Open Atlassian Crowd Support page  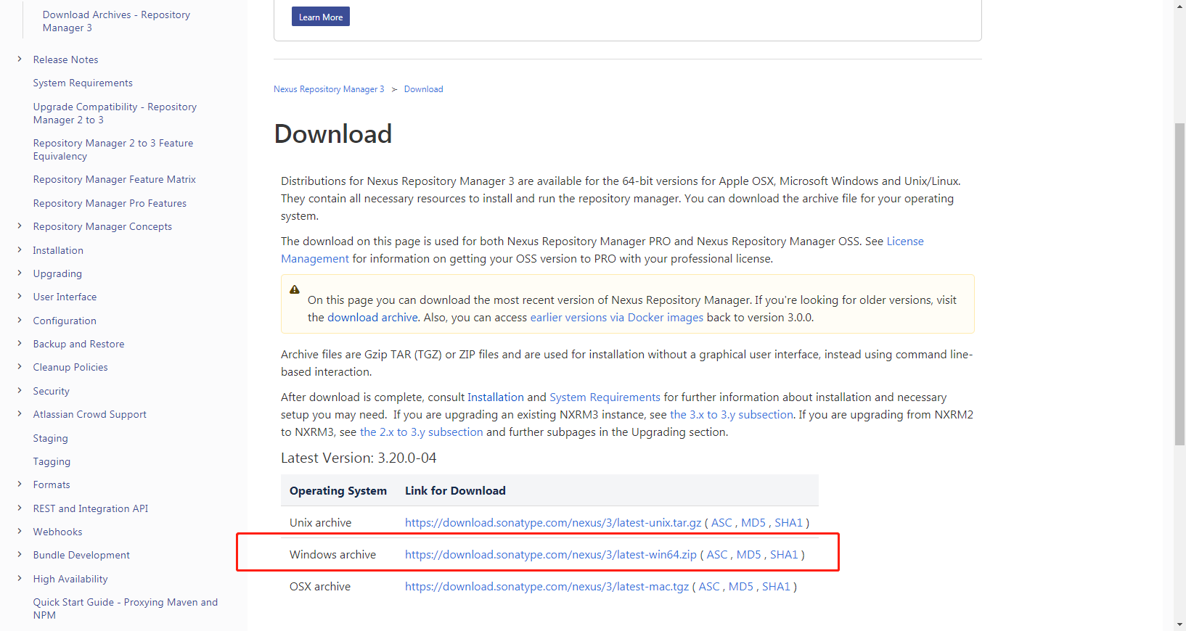(x=90, y=414)
